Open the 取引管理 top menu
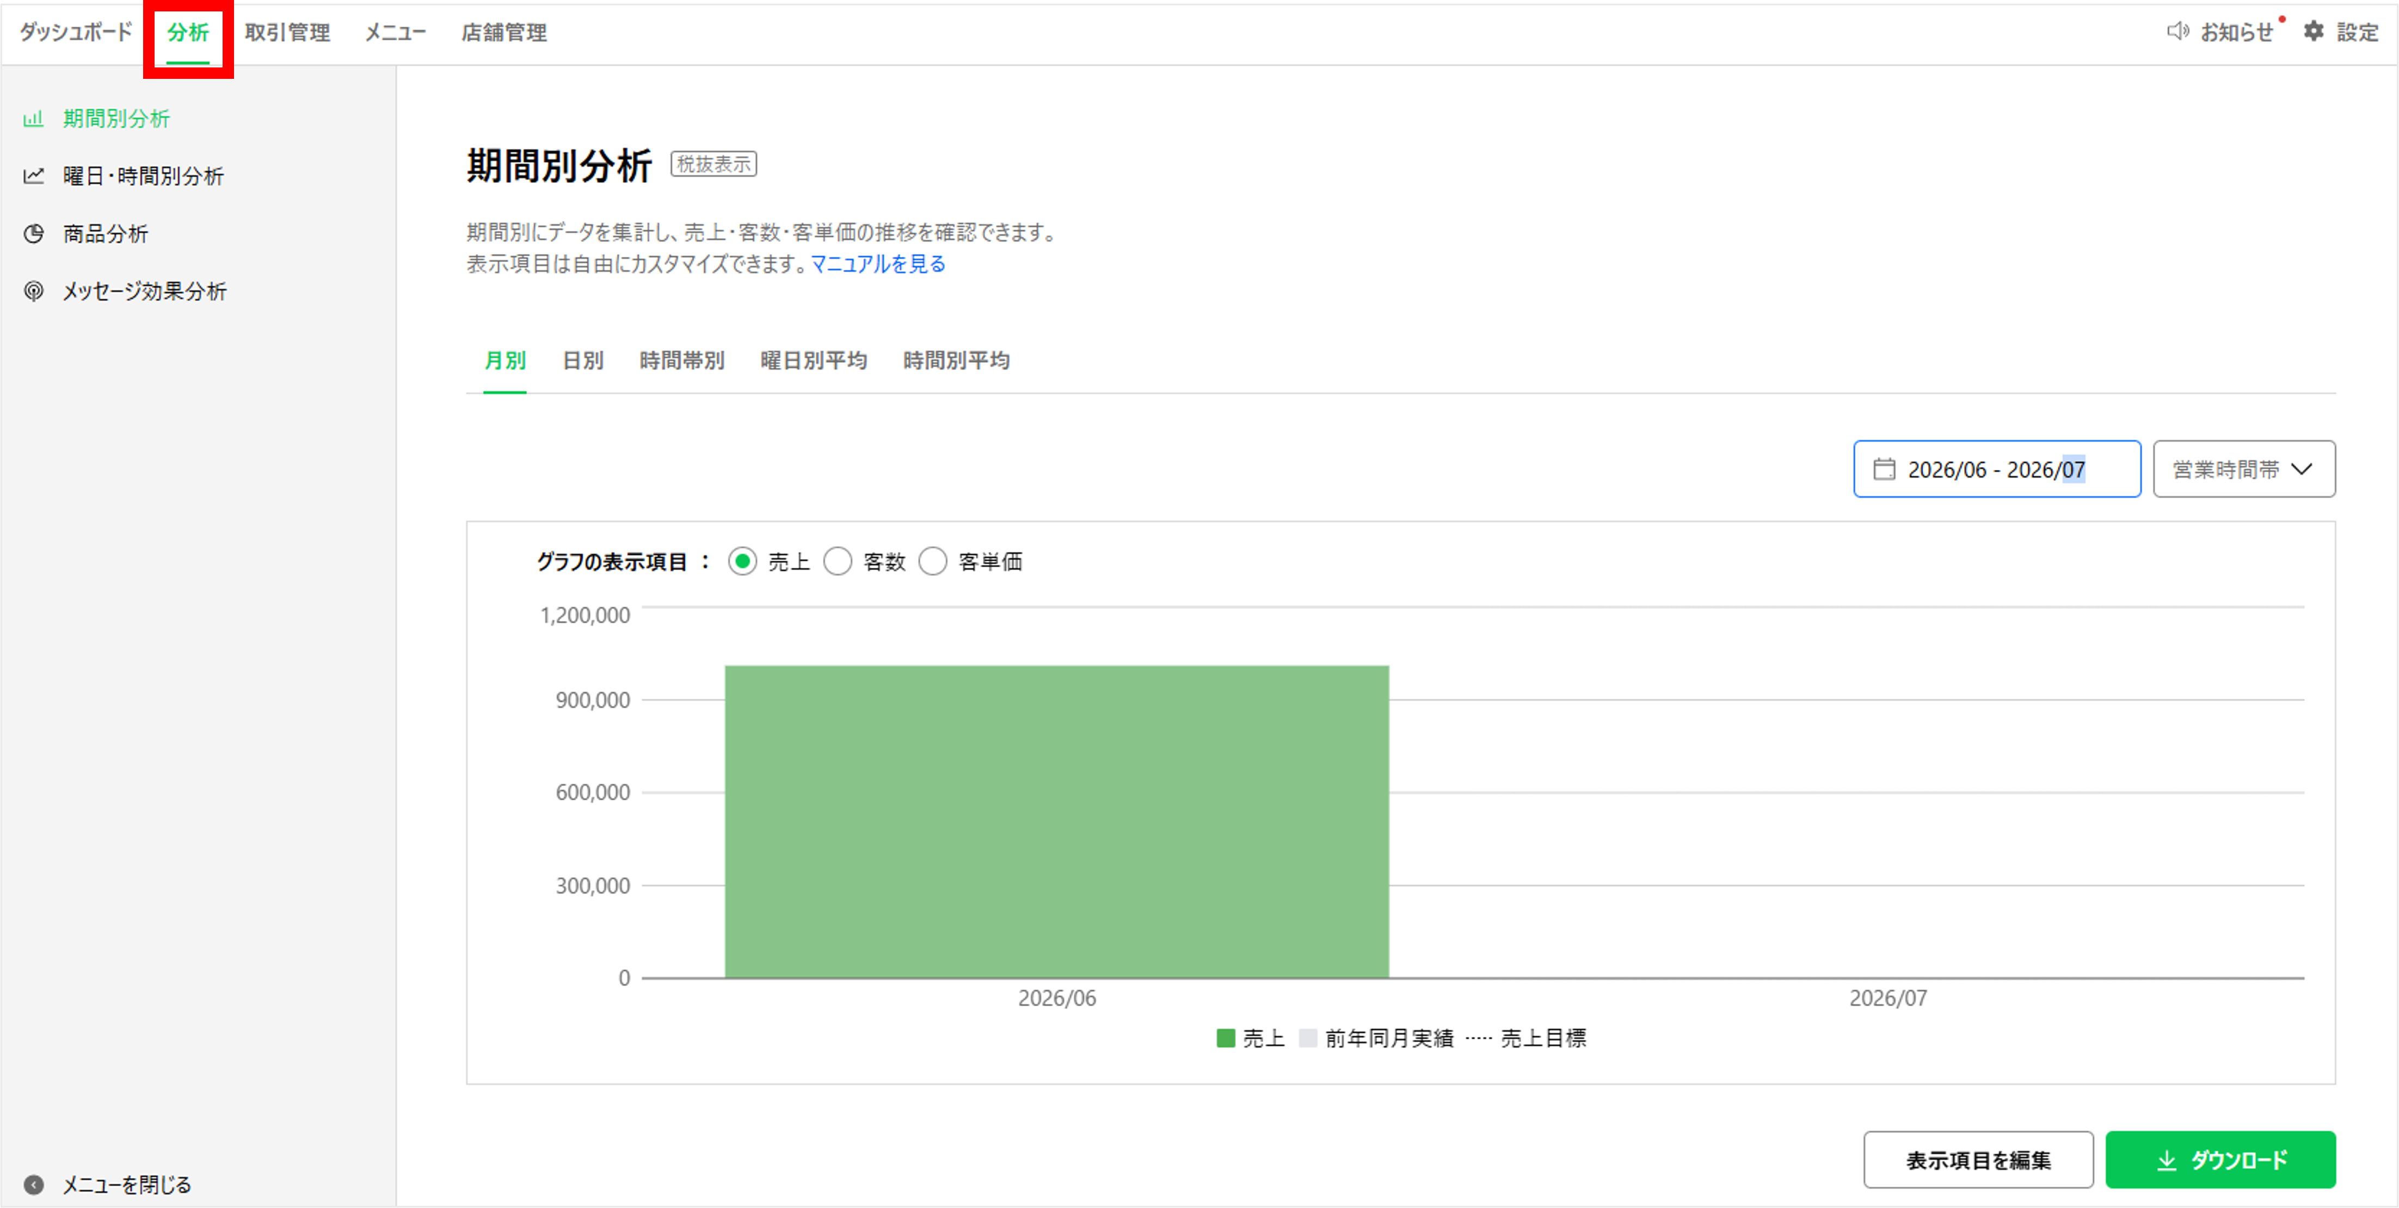 pyautogui.click(x=287, y=33)
